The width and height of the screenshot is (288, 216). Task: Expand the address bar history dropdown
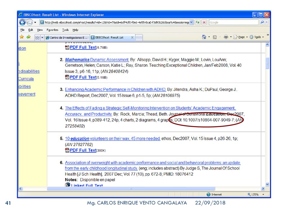click(x=191, y=22)
